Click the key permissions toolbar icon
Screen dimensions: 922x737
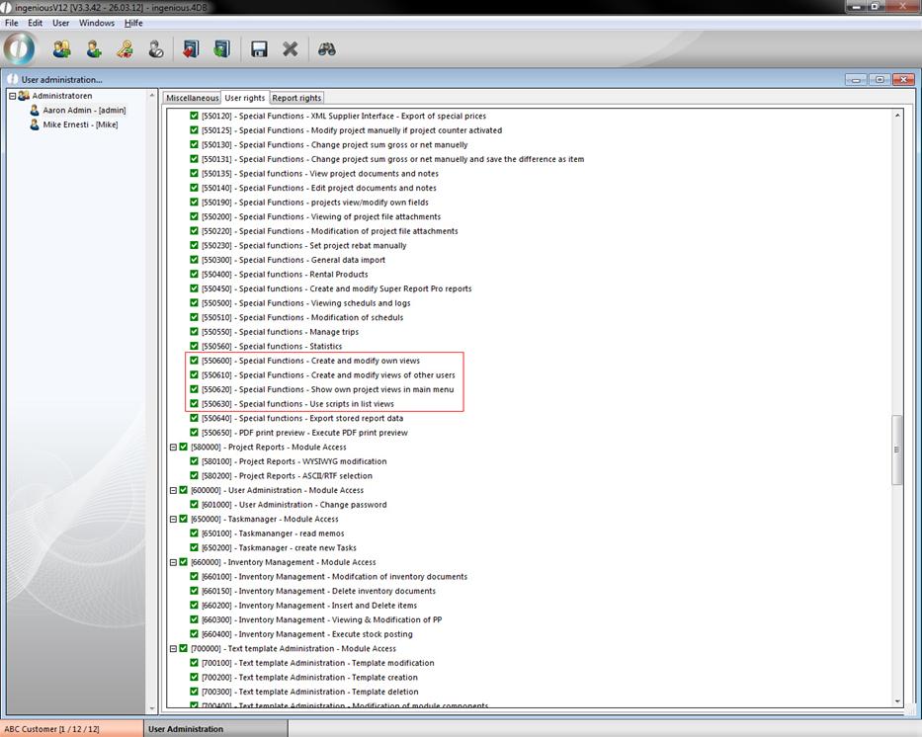click(125, 48)
